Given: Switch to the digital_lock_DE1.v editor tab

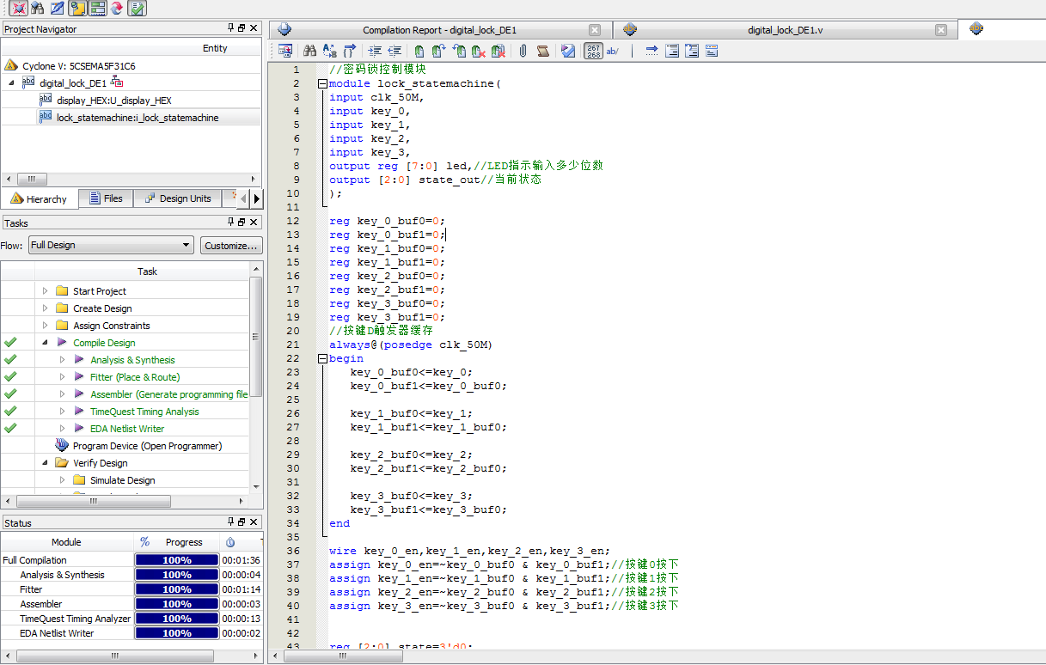Looking at the screenshot, I should 784,30.
